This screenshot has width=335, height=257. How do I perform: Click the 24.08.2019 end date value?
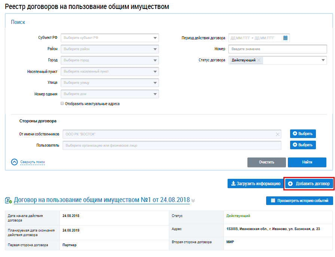[x=71, y=230]
